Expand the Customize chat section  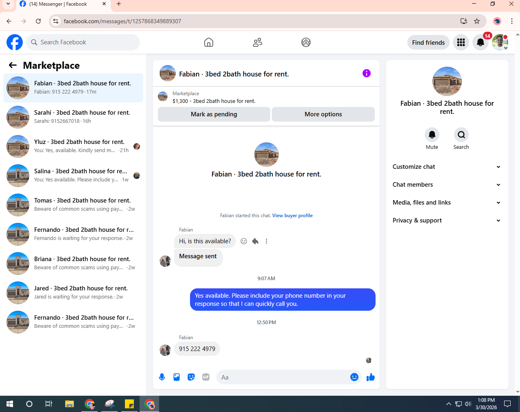(447, 167)
